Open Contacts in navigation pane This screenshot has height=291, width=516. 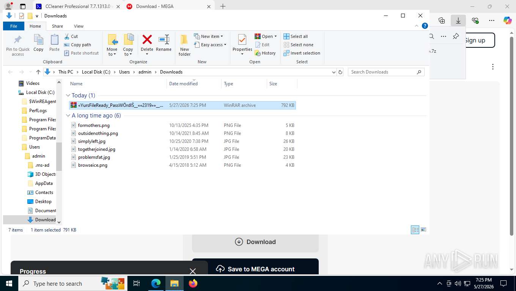(44, 192)
